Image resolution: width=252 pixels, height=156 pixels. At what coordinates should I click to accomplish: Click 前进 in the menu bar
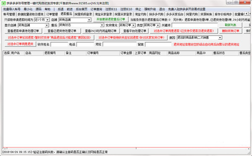click(70, 9)
